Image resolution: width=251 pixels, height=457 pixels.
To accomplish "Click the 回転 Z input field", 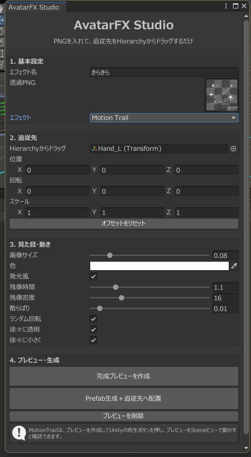I will click(x=206, y=191).
